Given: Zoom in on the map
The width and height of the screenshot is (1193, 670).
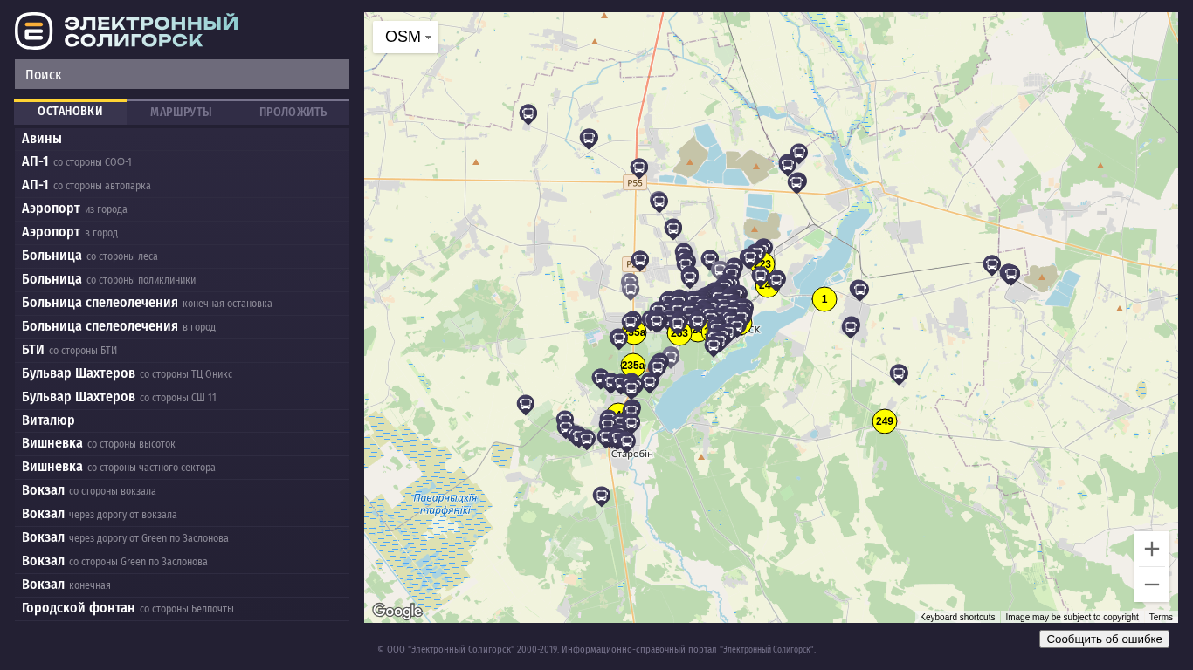Looking at the screenshot, I should (x=1151, y=549).
